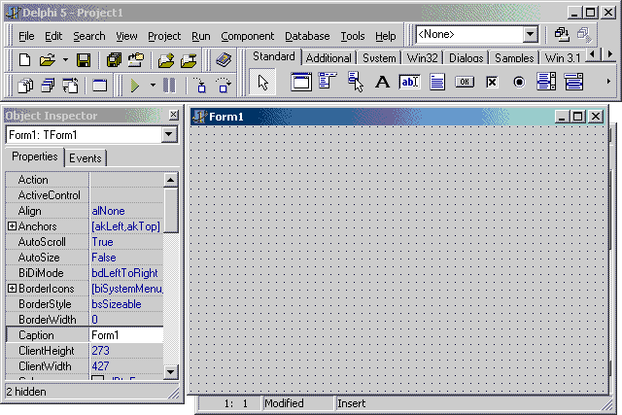The height and width of the screenshot is (415, 622).
Task: Click the Save current desktop icon
Action: tap(562, 35)
